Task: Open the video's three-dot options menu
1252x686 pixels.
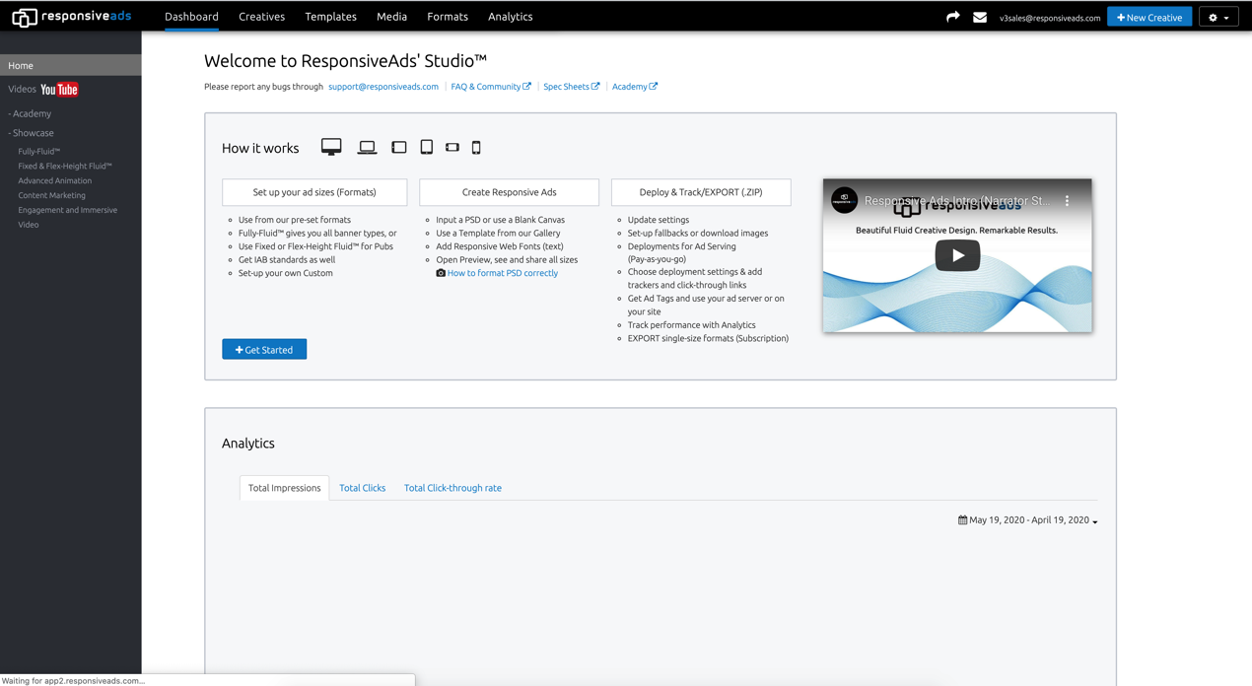Action: click(x=1067, y=201)
